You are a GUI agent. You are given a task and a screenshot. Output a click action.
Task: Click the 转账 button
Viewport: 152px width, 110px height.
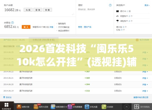47,10
